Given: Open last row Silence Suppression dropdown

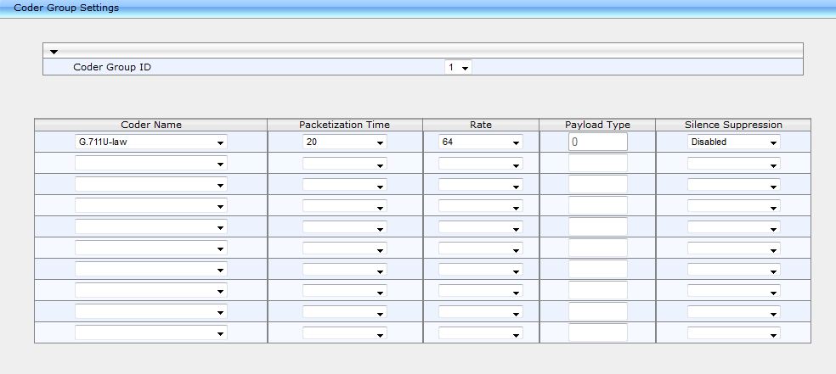Looking at the screenshot, I should (x=733, y=333).
